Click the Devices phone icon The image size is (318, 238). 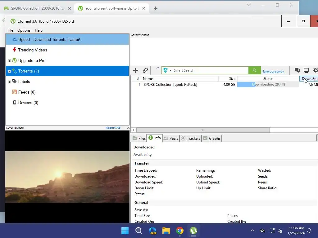(x=14, y=103)
